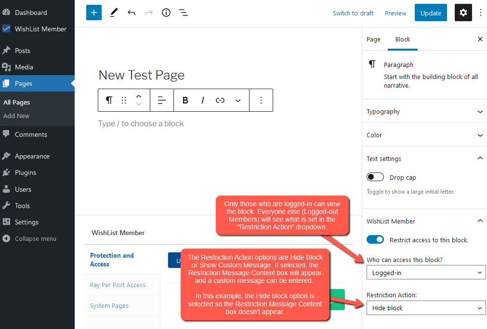
Task: Toggle Italic formatting in block toolbar
Action: [202, 100]
